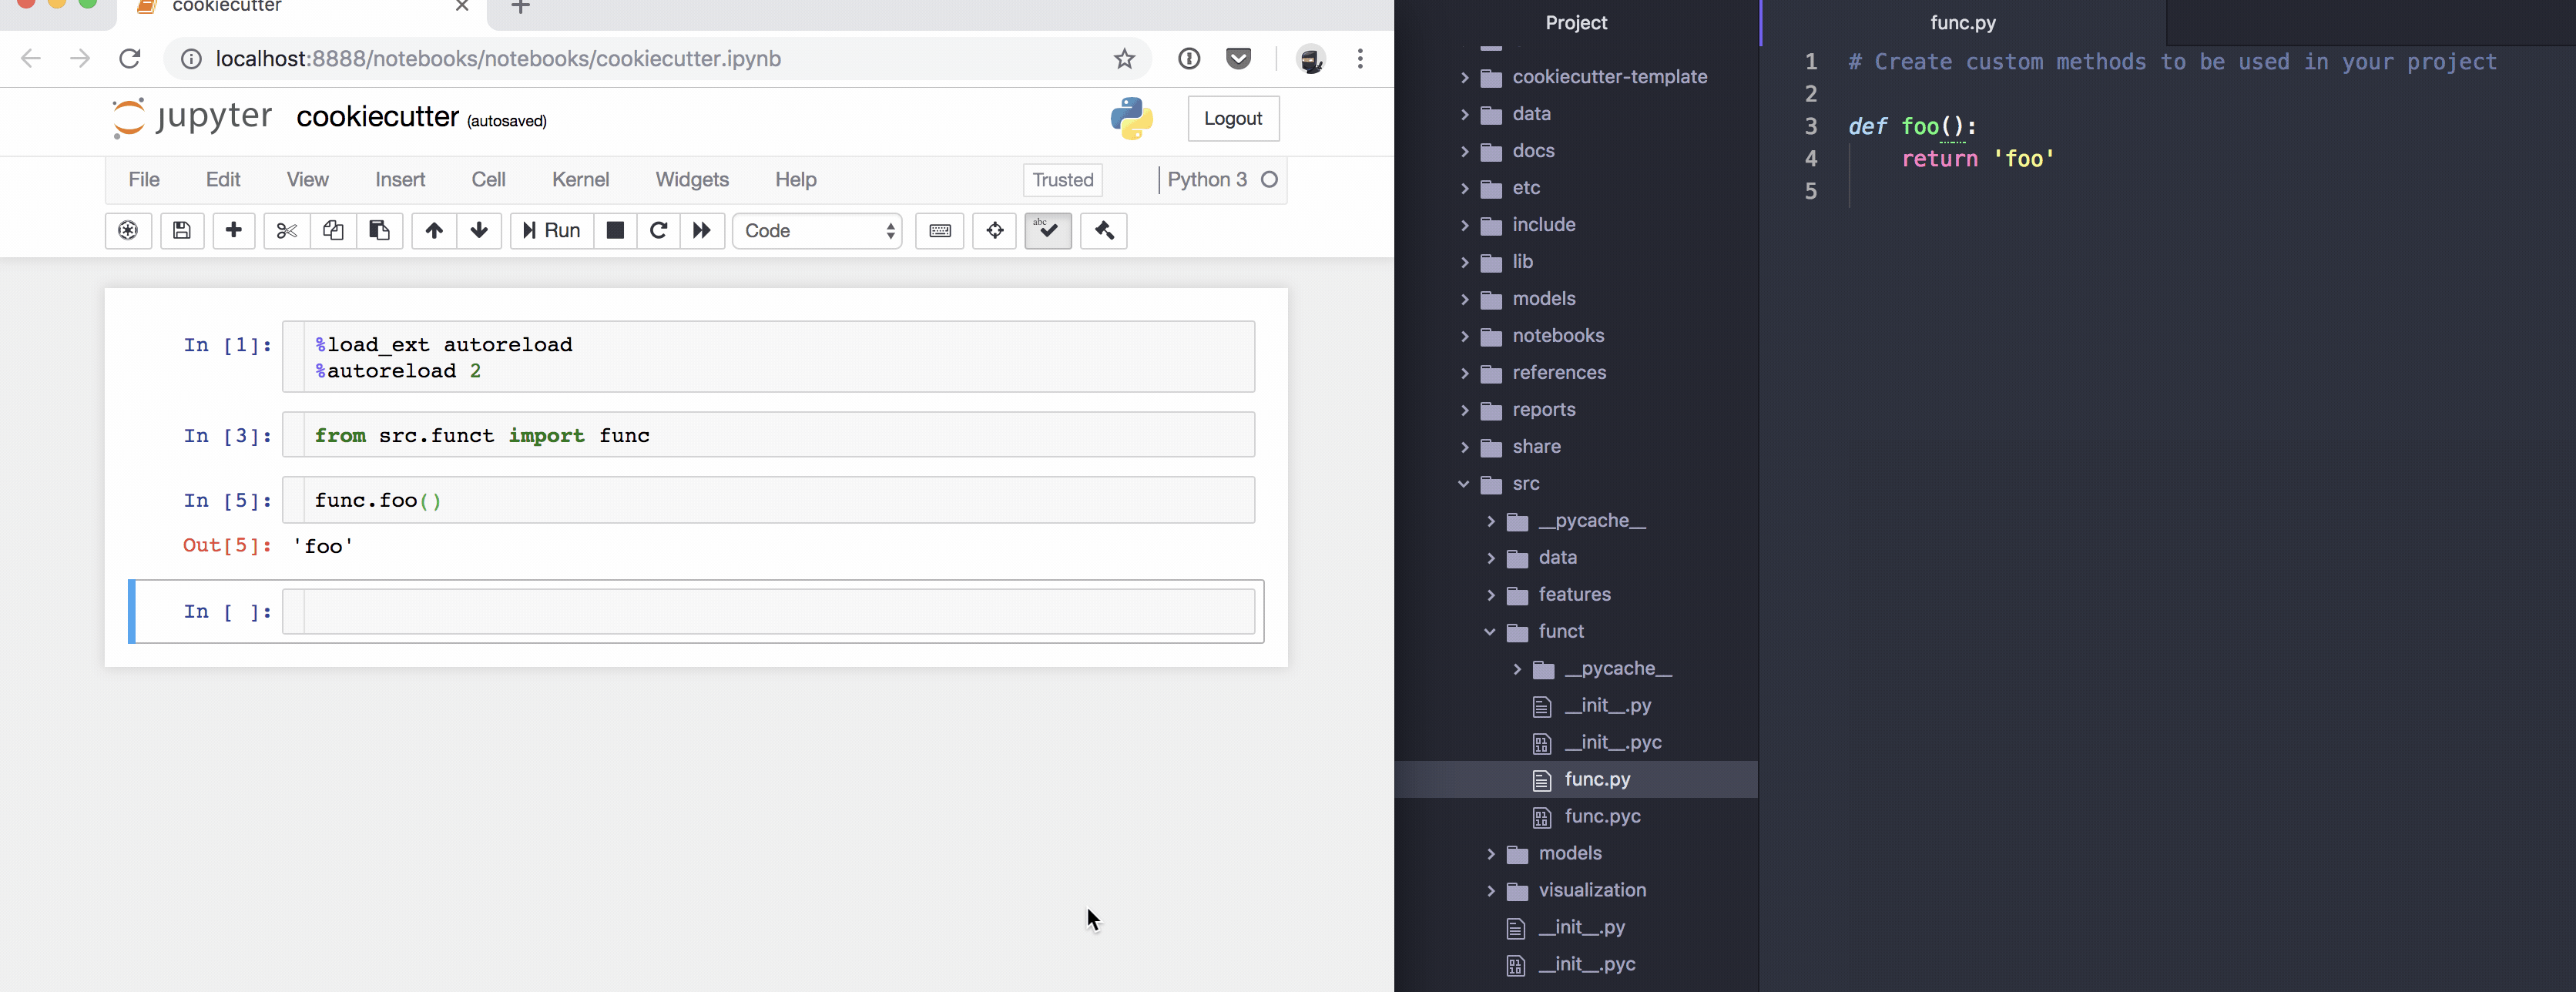
Task: Open the File menu in Jupyter
Action: pos(144,180)
